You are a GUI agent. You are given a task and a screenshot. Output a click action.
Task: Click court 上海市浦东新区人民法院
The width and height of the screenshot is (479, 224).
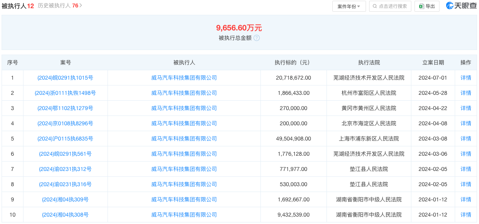(x=369, y=139)
